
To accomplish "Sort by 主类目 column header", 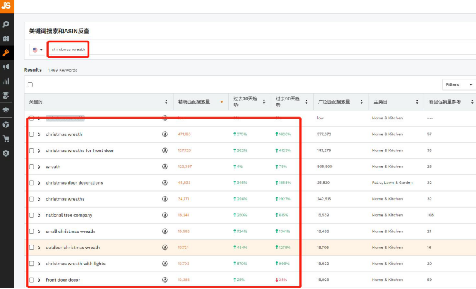I will (393, 101).
